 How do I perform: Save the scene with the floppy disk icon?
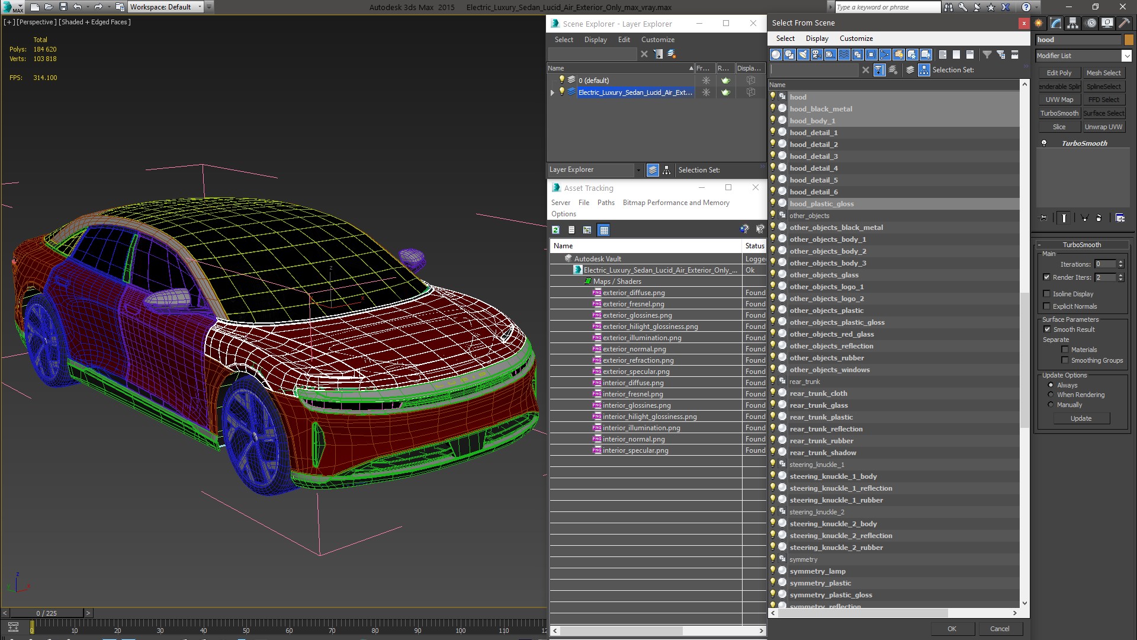63,7
